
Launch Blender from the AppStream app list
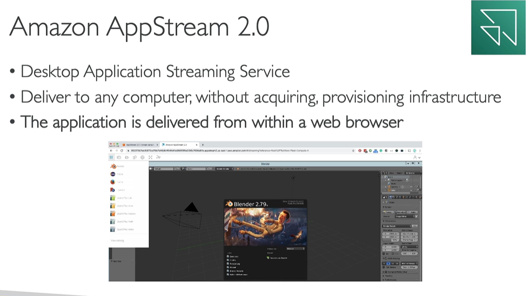click(118, 166)
